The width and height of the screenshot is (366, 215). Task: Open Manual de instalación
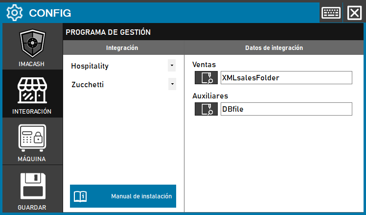pos(141,196)
